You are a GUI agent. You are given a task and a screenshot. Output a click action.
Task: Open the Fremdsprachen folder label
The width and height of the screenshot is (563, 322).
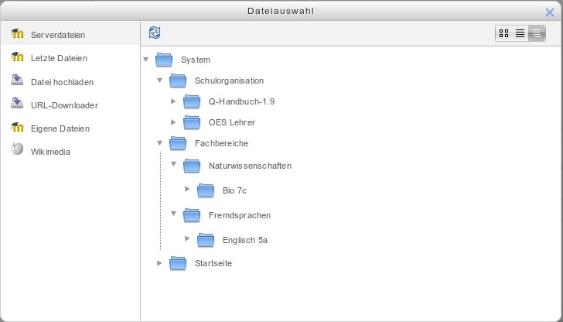(x=240, y=215)
